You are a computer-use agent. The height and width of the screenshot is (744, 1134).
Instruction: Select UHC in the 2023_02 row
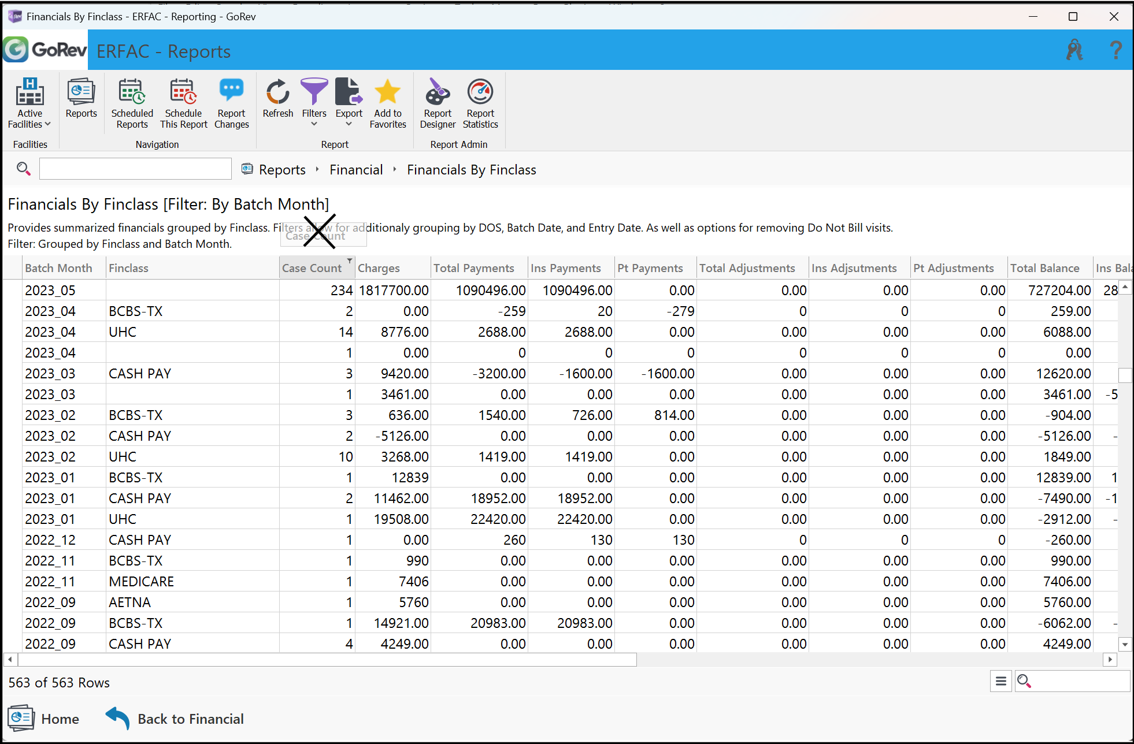point(192,456)
